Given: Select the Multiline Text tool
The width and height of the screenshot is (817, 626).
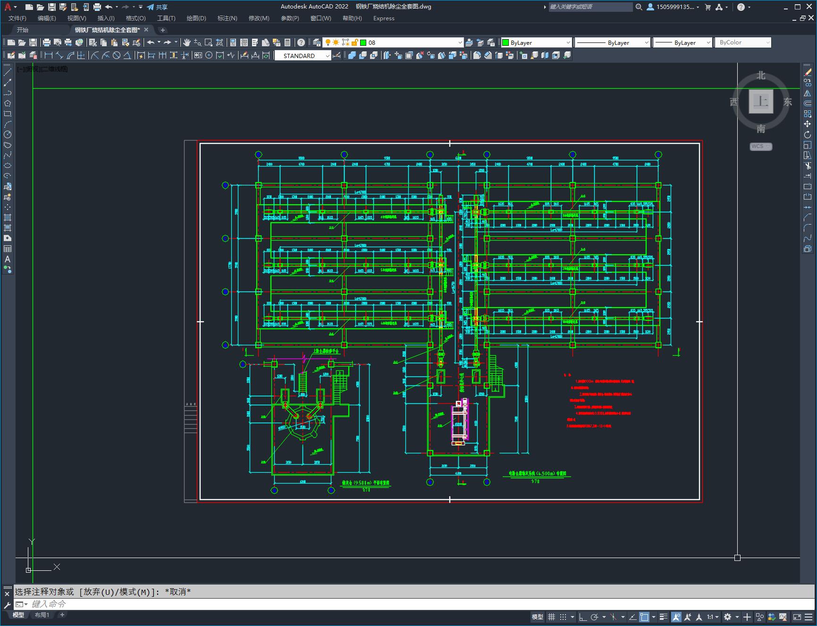Looking at the screenshot, I should pyautogui.click(x=8, y=259).
